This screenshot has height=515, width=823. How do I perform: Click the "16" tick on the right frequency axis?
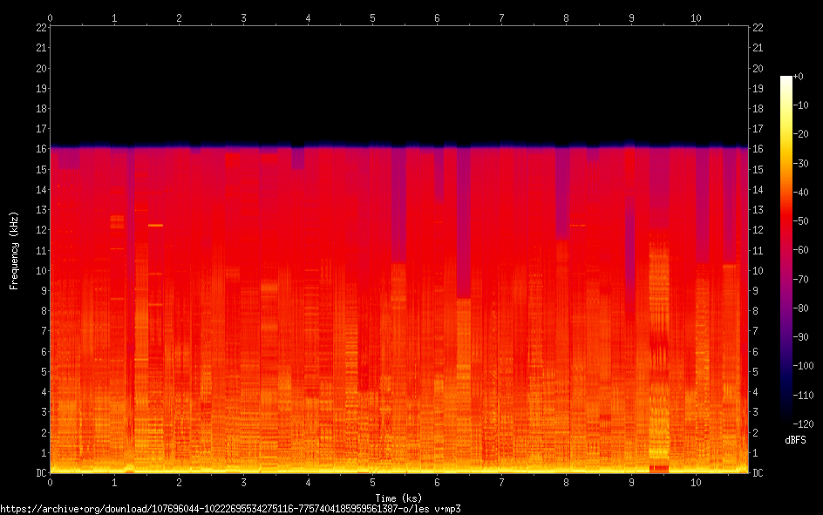pyautogui.click(x=758, y=149)
